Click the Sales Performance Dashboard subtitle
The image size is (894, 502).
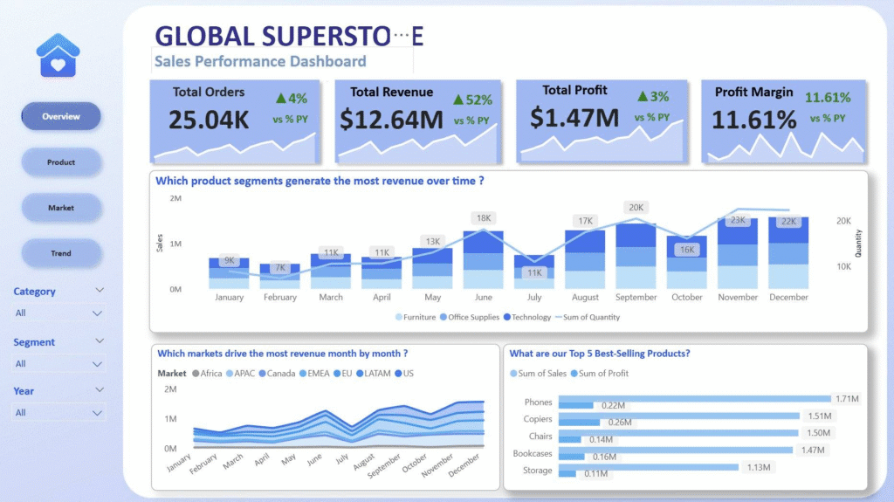point(260,62)
